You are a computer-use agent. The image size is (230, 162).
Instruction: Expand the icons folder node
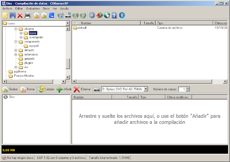pyautogui.click(x=21, y=33)
